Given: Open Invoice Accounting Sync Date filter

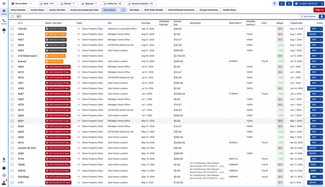Looking at the screenshot, I should point(84,10).
